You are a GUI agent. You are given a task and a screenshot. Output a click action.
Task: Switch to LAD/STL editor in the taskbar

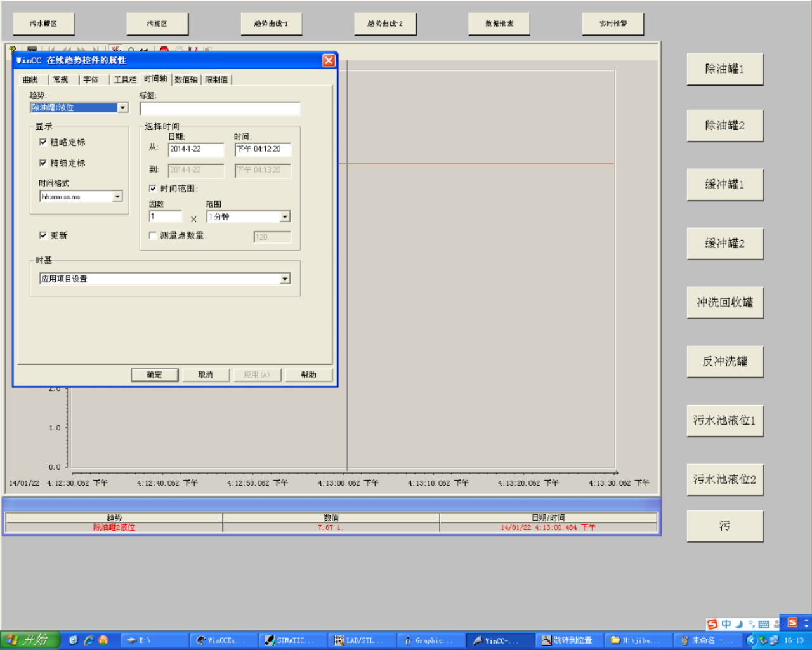[x=360, y=640]
